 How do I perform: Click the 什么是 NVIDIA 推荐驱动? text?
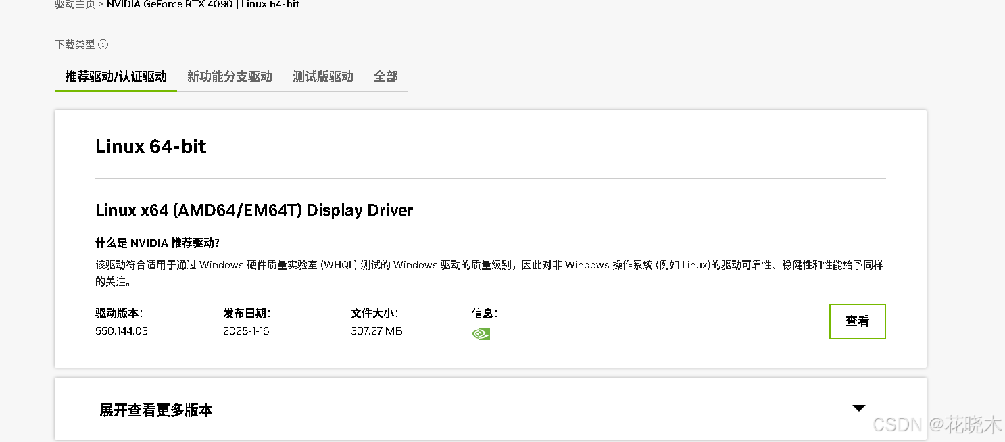(157, 243)
